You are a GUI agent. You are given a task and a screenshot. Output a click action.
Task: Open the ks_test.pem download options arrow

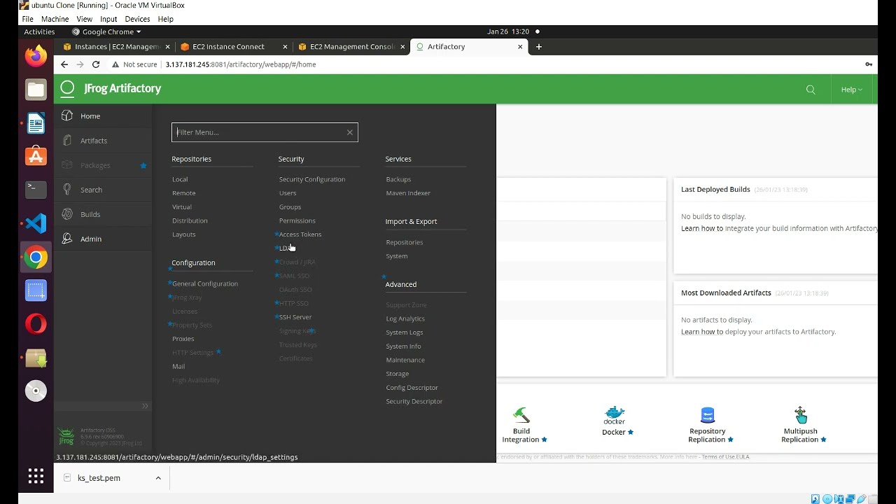158,478
